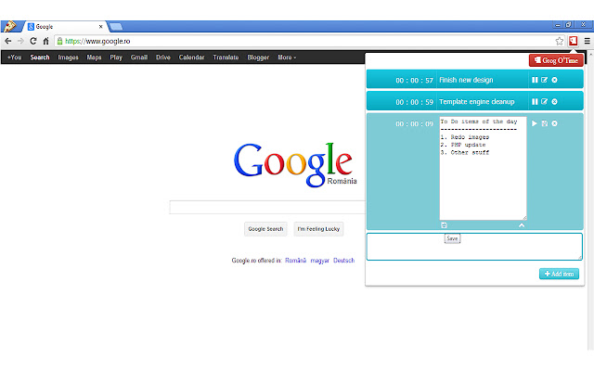Open Translate in the Google bar
Image resolution: width=594 pixels, height=371 pixels.
[226, 58]
